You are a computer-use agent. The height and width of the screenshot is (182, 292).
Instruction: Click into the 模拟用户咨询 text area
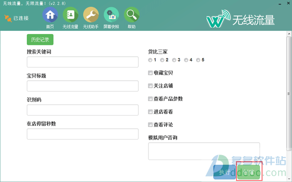204,151
